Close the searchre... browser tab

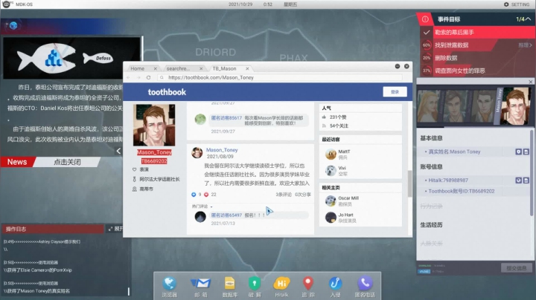201,68
